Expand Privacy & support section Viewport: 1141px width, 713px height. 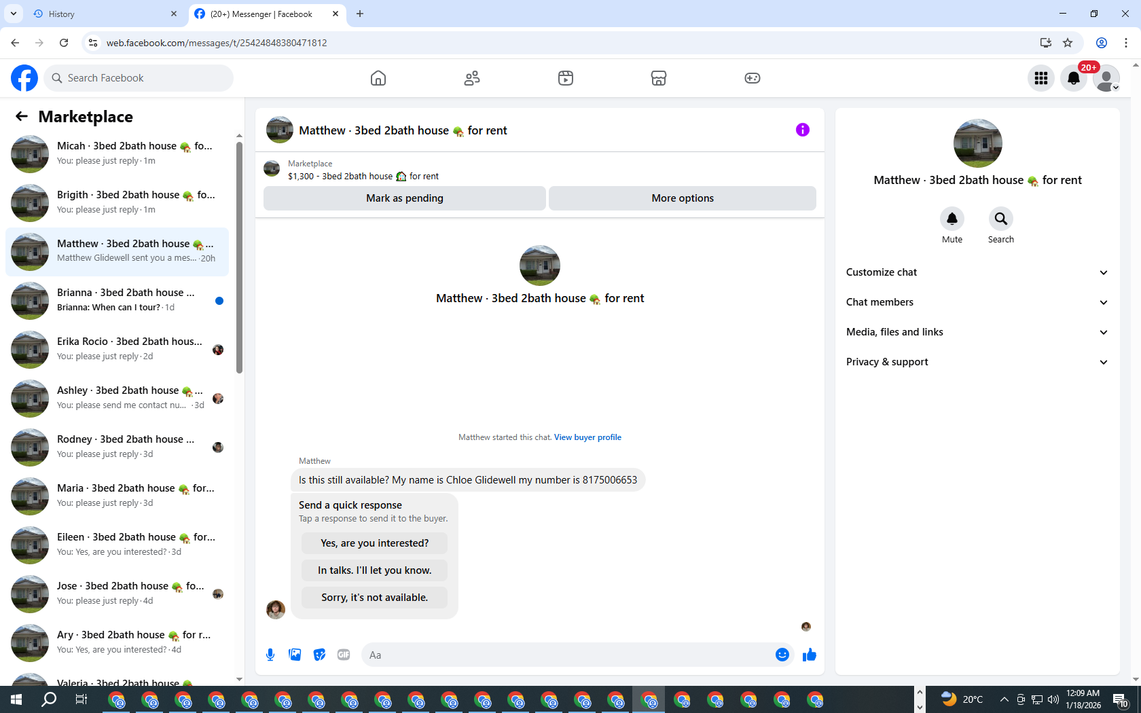977,362
